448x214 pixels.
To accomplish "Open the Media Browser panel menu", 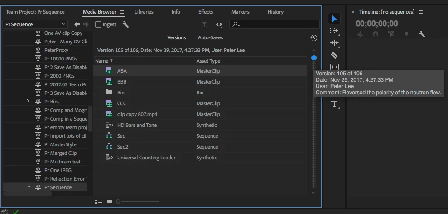I will [x=122, y=12].
